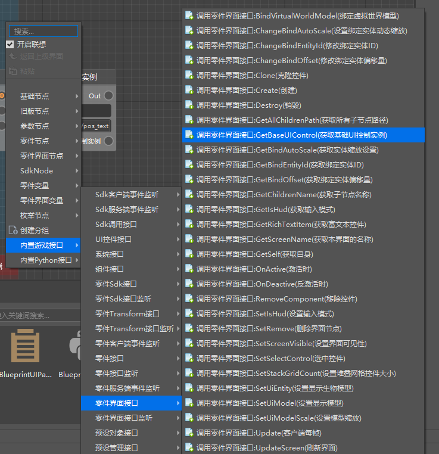Image resolution: width=439 pixels, height=454 pixels.
Task: Expand the 基础节点 submenu arrow
Action: [77, 97]
